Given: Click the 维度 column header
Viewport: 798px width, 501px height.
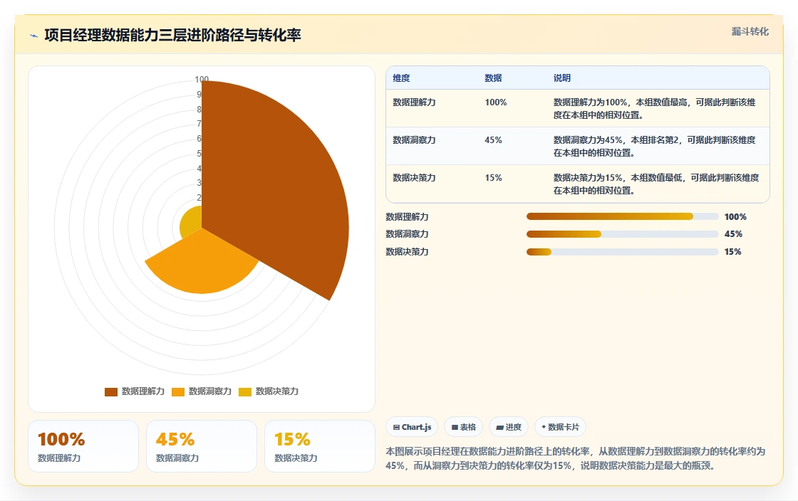Looking at the screenshot, I should click(x=401, y=78).
